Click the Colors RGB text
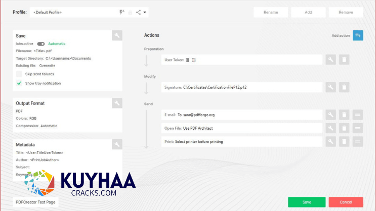Image resolution: width=376 pixels, height=211 pixels. (x=26, y=119)
